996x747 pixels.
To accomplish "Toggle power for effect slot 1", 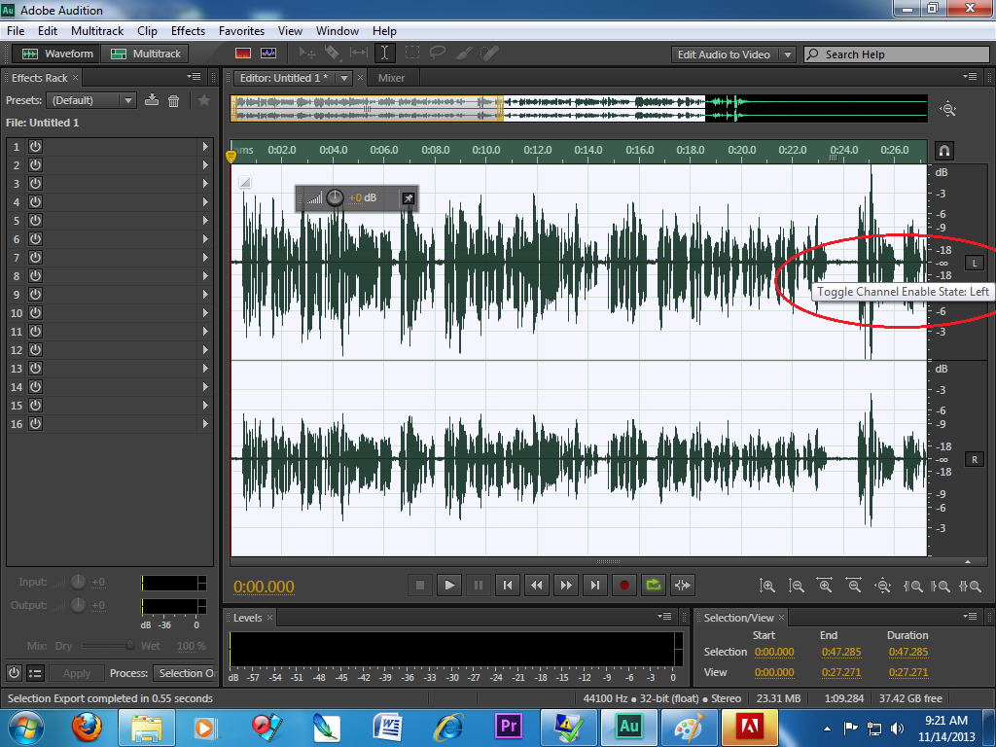I will click(x=35, y=147).
